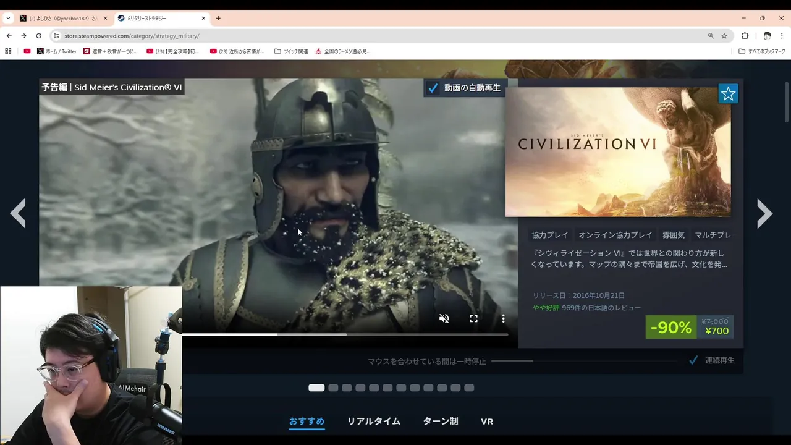The width and height of the screenshot is (791, 445).
Task: Select the ターン制 tab
Action: [x=441, y=422]
